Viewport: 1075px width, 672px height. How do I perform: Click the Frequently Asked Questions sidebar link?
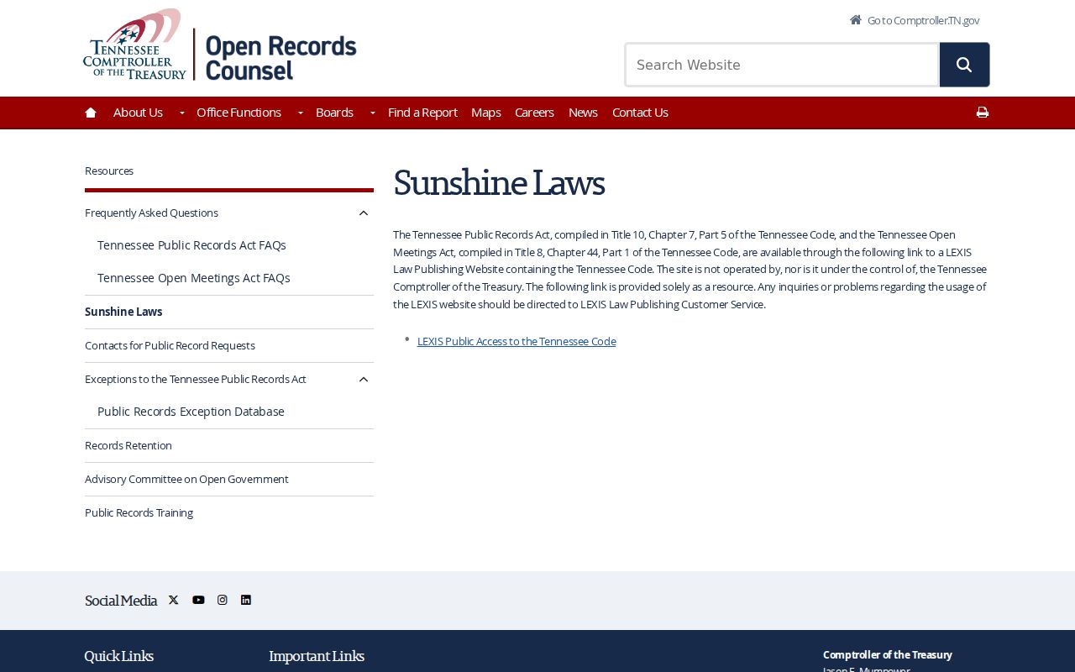pos(151,213)
